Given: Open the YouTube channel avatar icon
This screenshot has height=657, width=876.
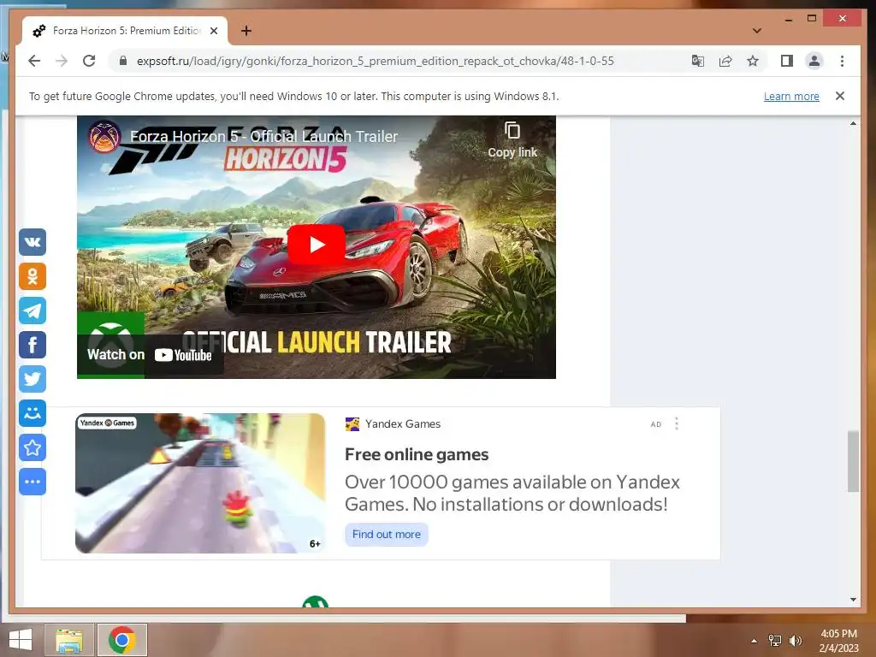Looking at the screenshot, I should point(104,136).
